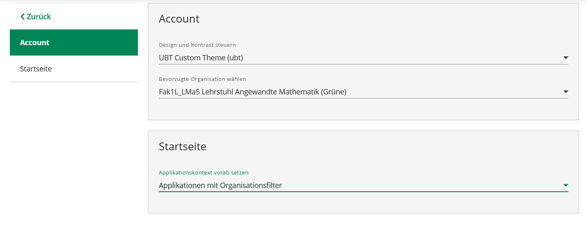Click the underline below the theme selection field

pyautogui.click(x=363, y=64)
